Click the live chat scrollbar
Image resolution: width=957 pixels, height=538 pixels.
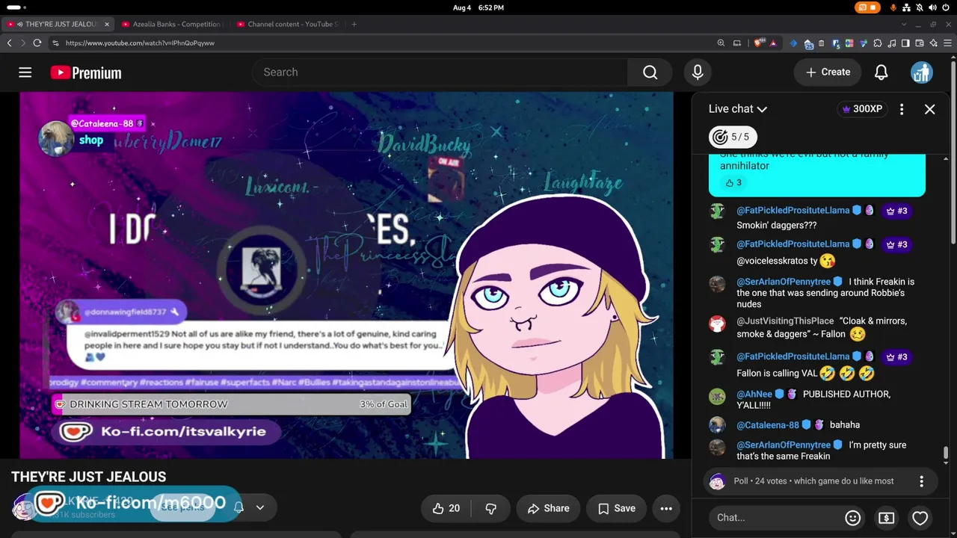tap(946, 453)
